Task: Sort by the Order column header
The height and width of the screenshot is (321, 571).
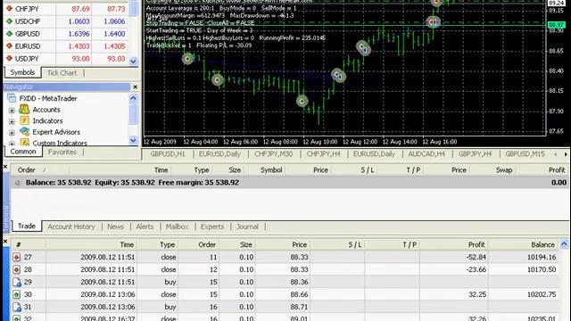Action: [26, 170]
